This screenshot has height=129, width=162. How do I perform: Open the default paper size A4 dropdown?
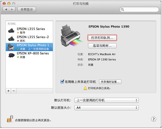[106, 108]
